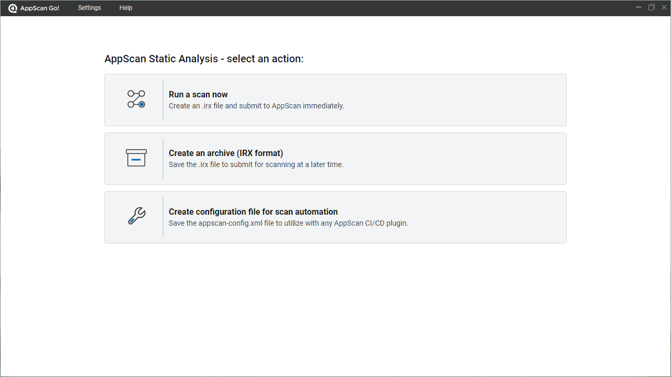Open the Settings menu

coord(90,8)
